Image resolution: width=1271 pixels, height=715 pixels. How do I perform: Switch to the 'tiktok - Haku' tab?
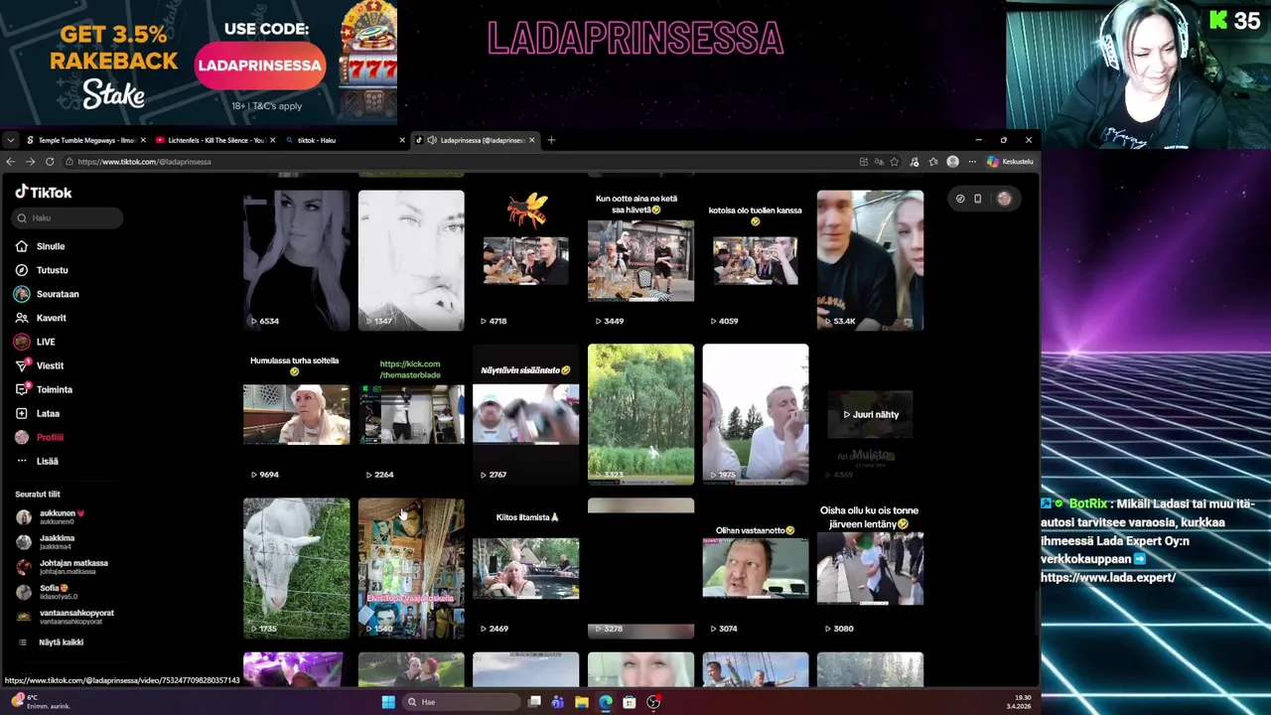tap(343, 140)
